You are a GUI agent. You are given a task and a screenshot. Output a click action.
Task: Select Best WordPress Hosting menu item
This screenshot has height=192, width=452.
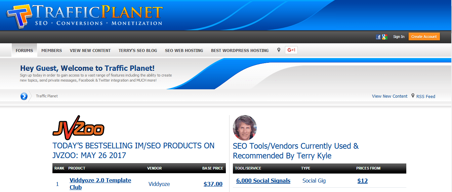pos(240,50)
